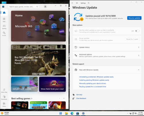Image resolution: width=144 pixels, height=116 pixels.
Task: Click Update history clock icon
Action: (76, 47)
